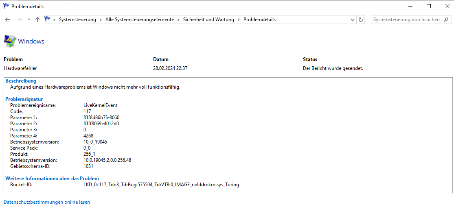Open Alle Systemsteuerungselemente in the breadcrumb
Screen dimensions: 454x209
point(140,20)
